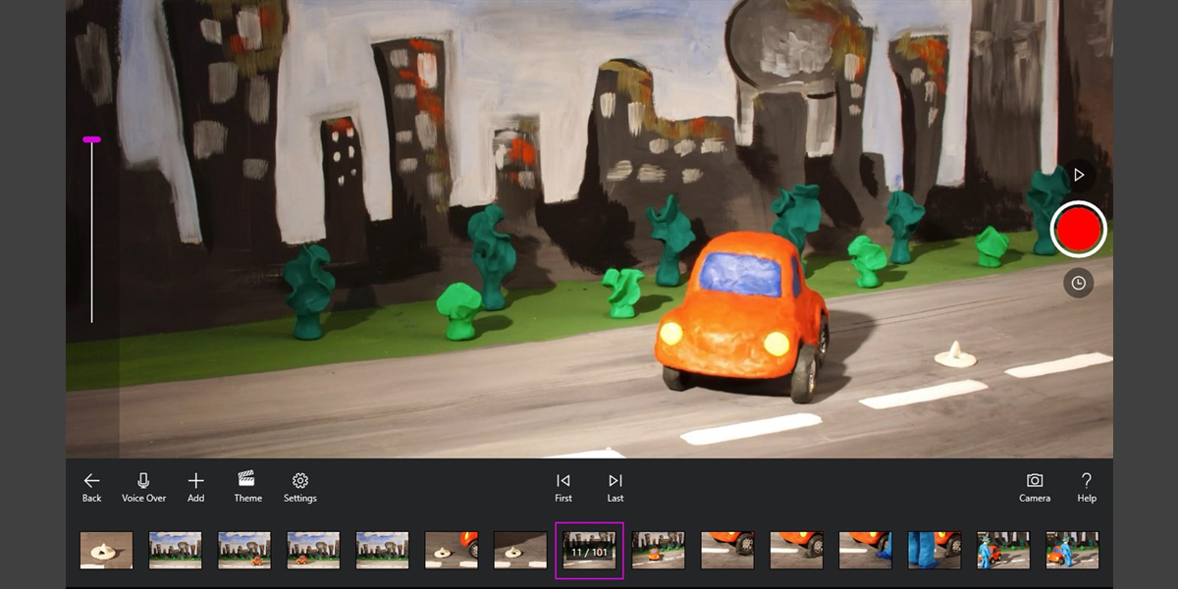Open Settings via the gear icon

[299, 486]
